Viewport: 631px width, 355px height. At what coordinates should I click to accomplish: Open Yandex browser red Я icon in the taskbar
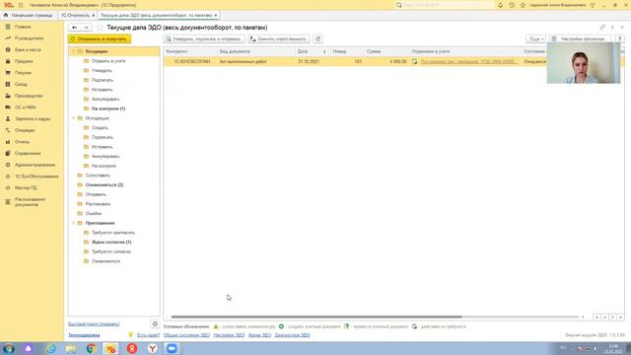point(132,348)
